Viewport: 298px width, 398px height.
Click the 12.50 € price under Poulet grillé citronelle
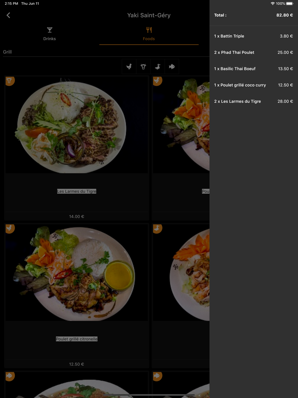77,364
